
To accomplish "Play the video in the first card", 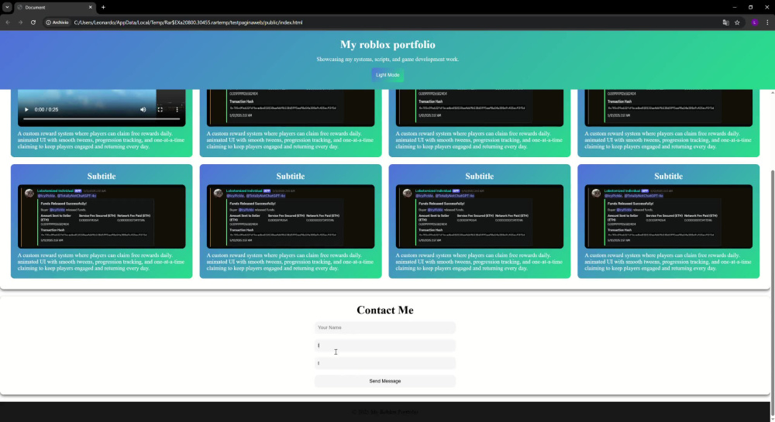I will coord(26,110).
